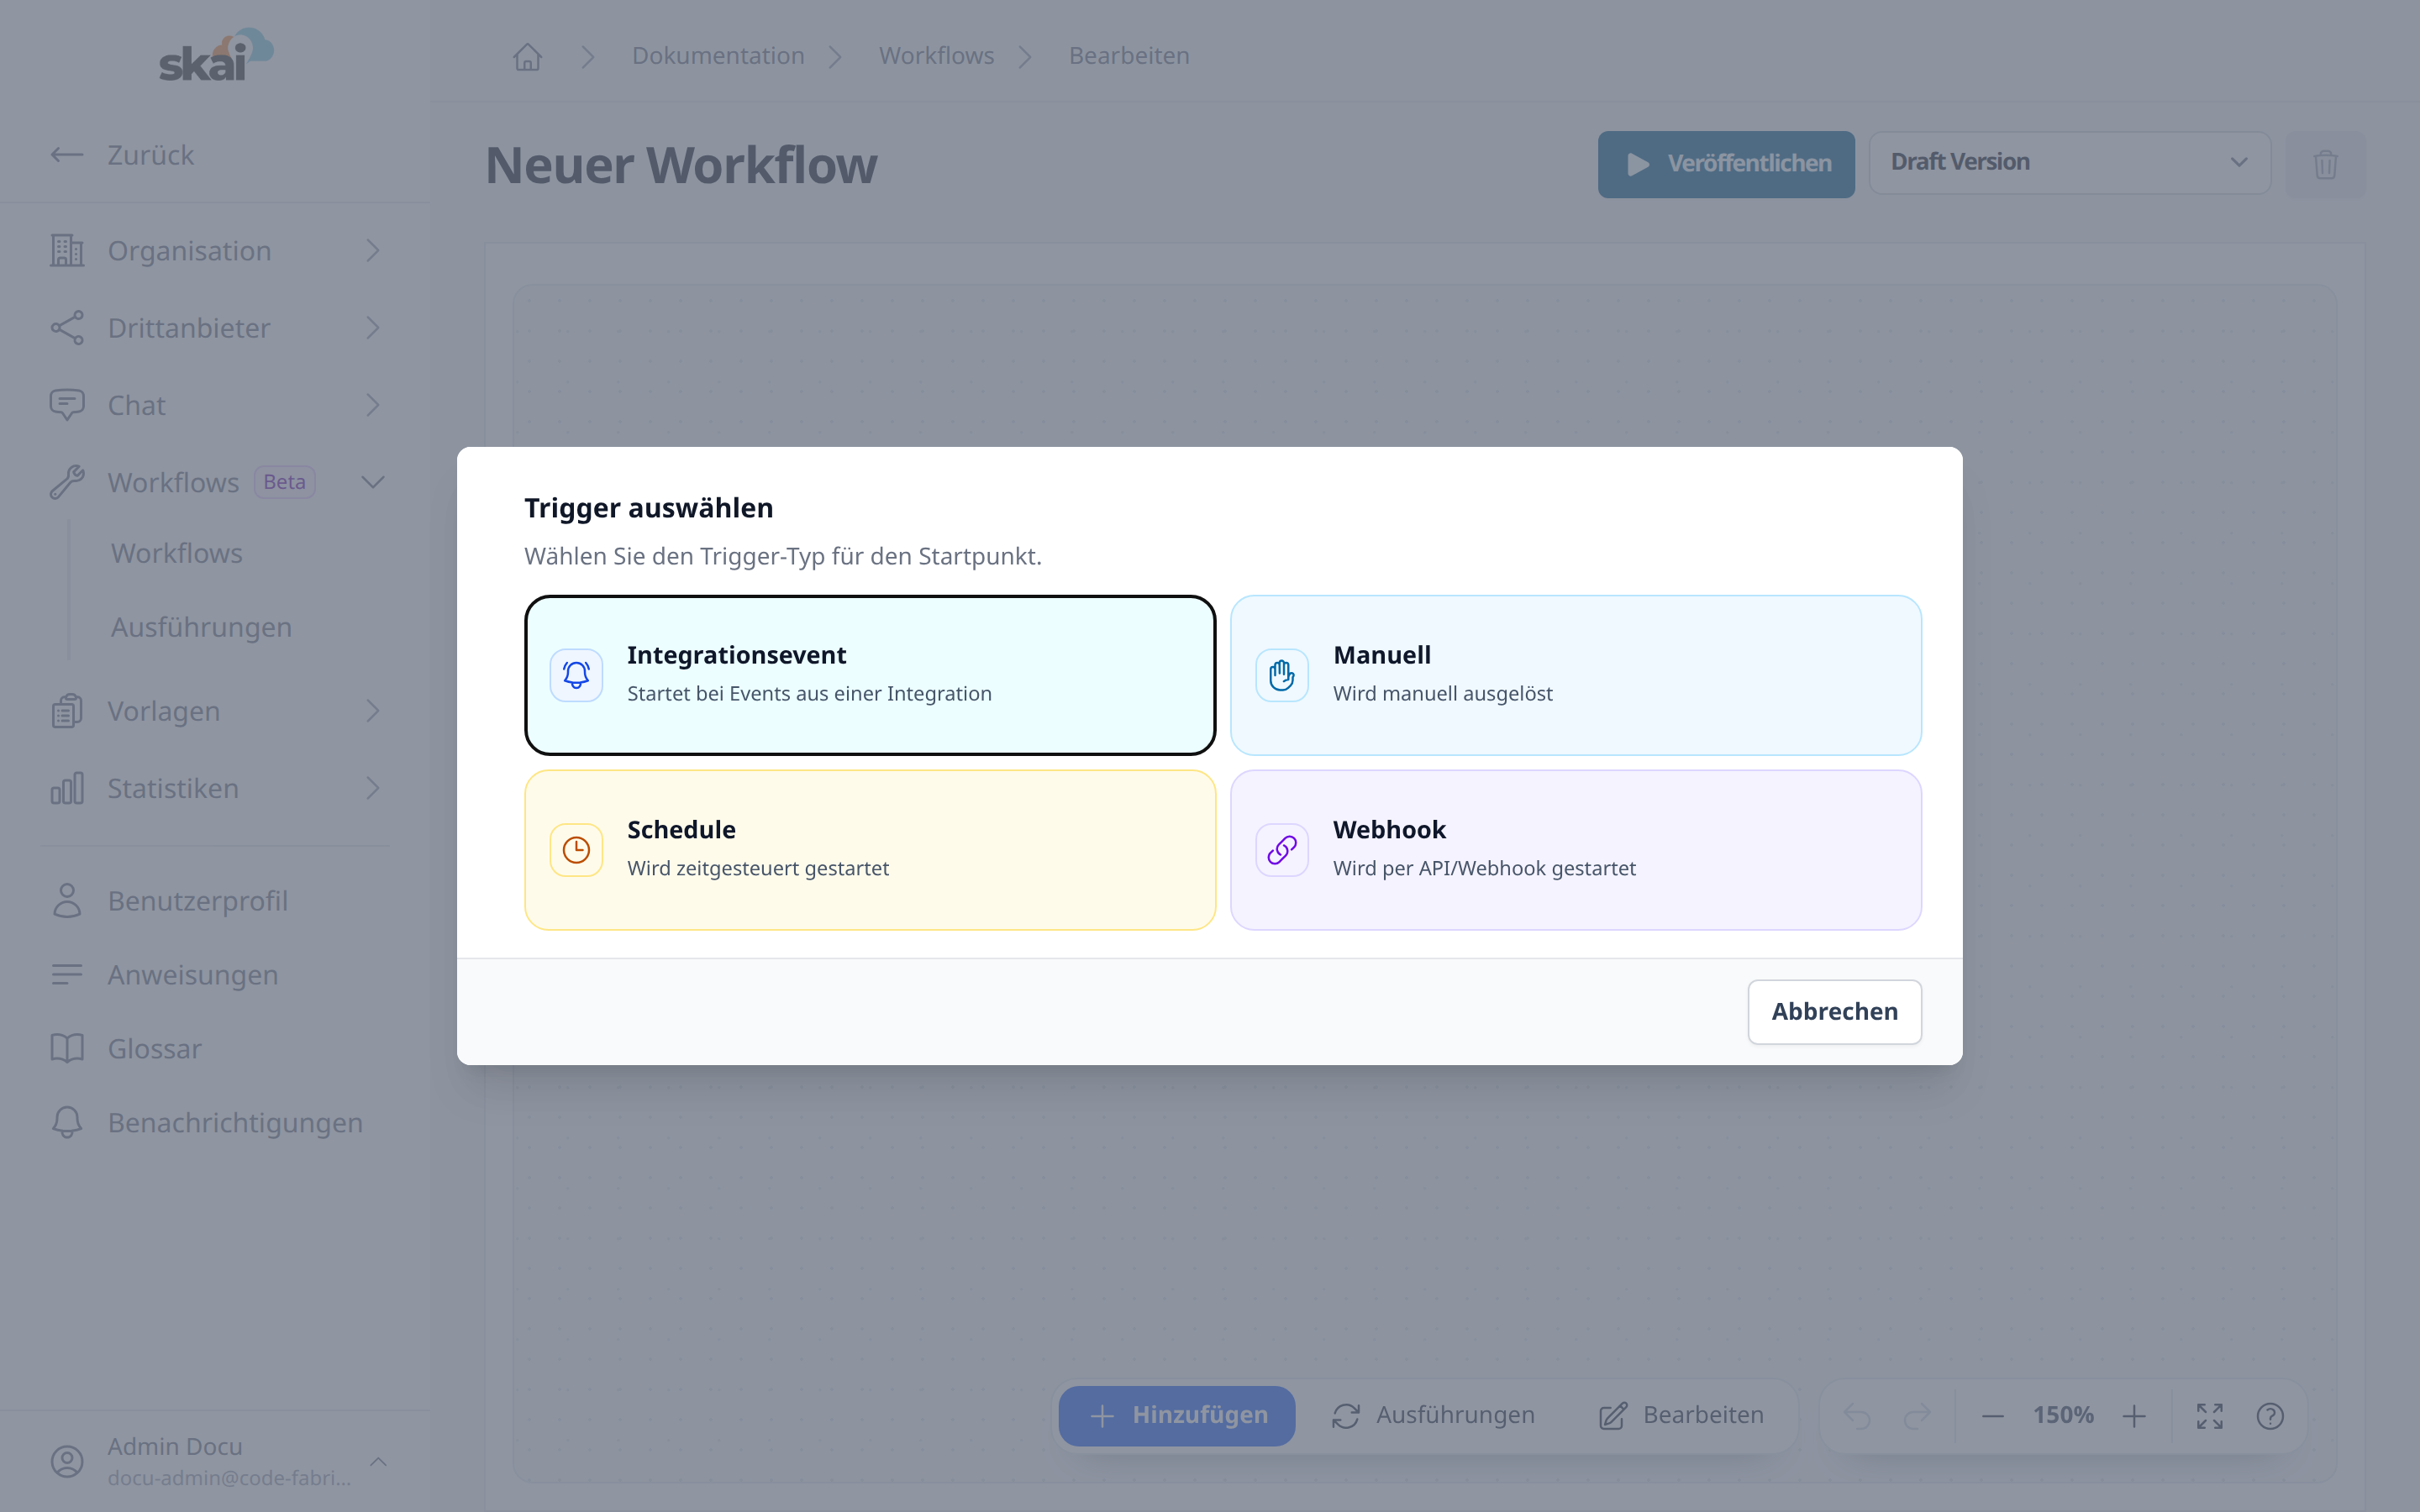Click the Workflows wrench icon
The width and height of the screenshot is (2420, 1512).
click(67, 482)
